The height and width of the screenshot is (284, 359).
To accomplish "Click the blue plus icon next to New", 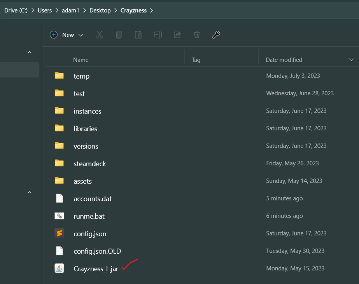I will (54, 35).
